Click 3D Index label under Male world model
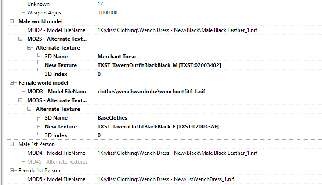The width and height of the screenshot is (322, 185). pos(56,74)
